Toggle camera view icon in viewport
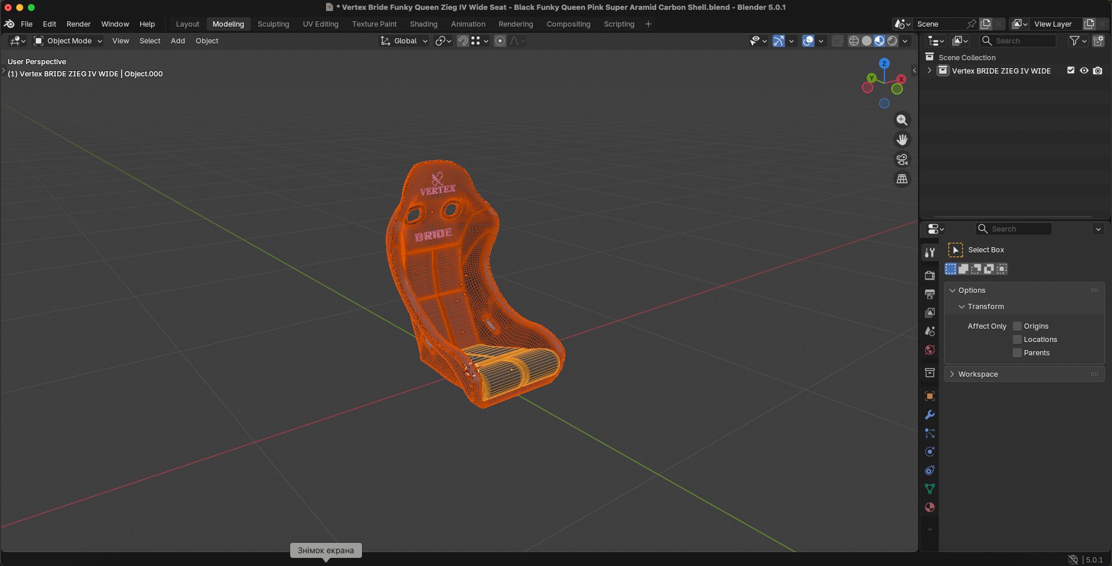Viewport: 1112px width, 566px height. click(902, 159)
